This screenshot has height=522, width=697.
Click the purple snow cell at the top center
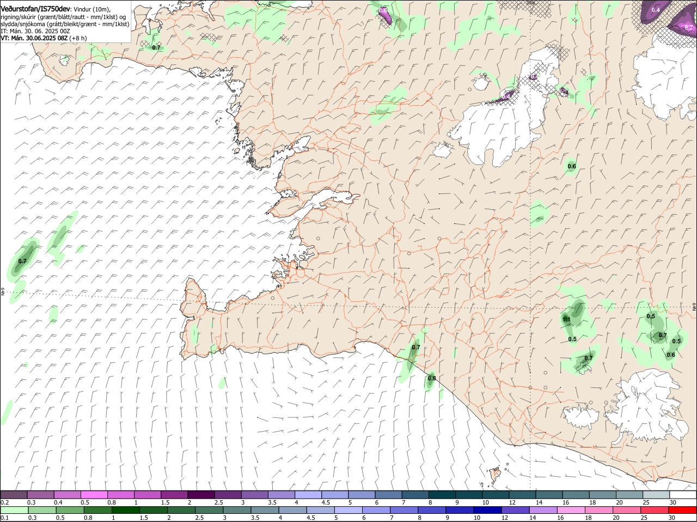[385, 15]
